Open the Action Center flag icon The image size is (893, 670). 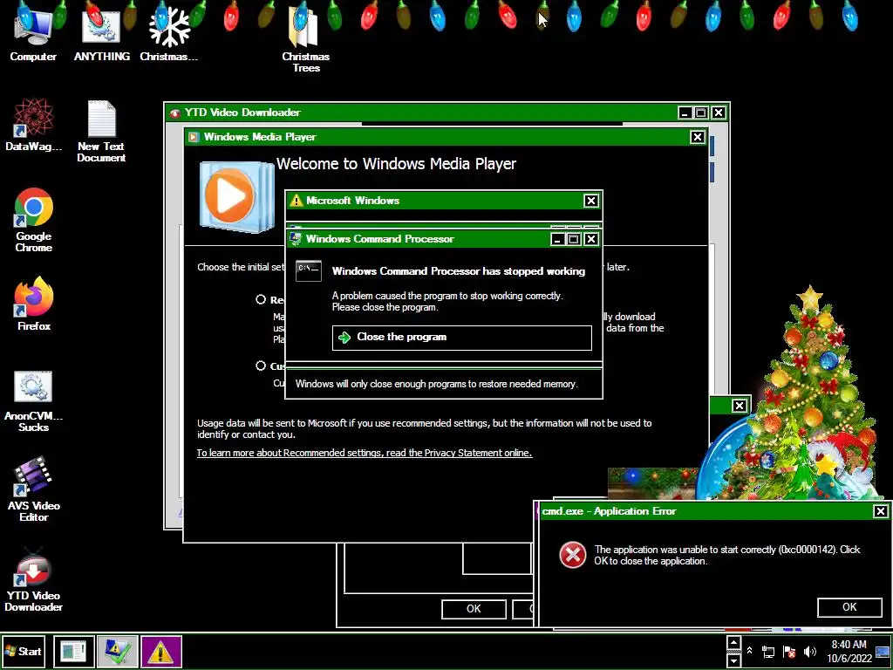coord(789,651)
